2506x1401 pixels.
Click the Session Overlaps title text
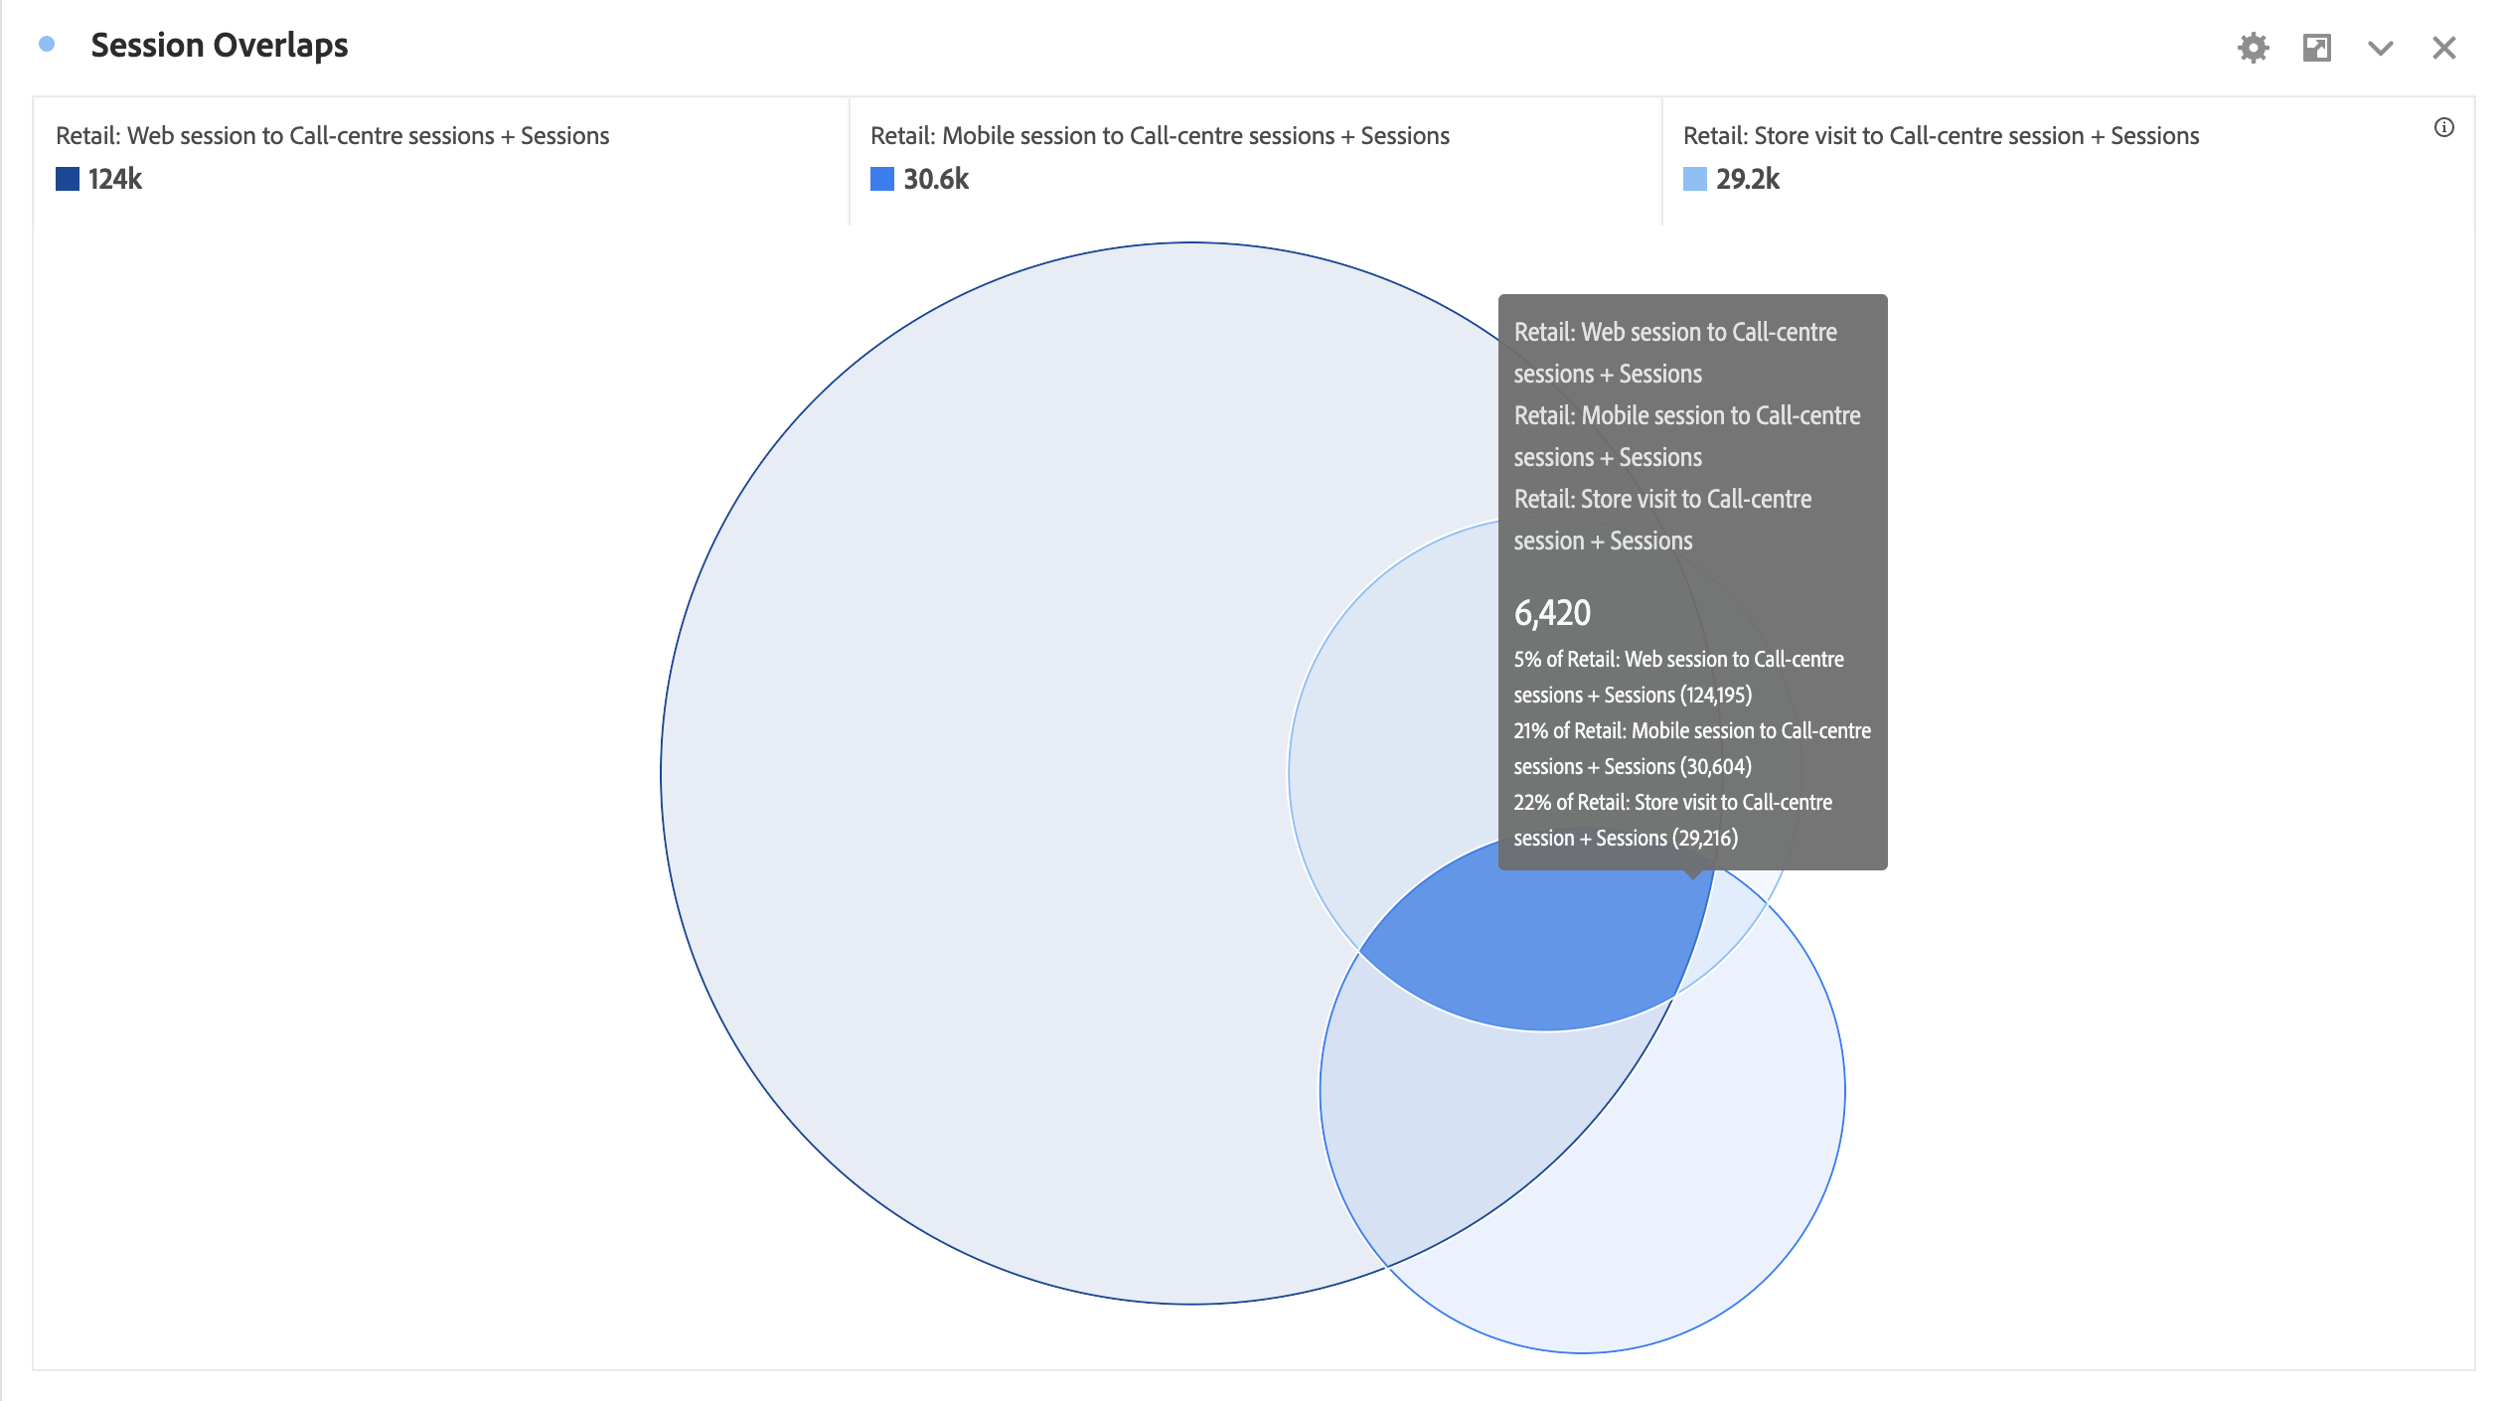219,45
